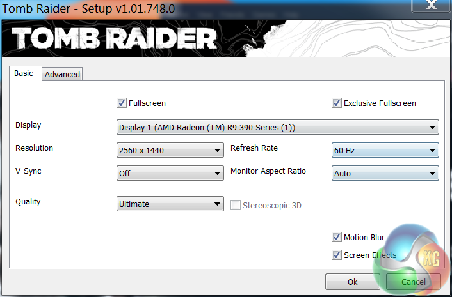Expand the Refresh Rate dropdown
Viewport: 452px width, 297px height.
pyautogui.click(x=385, y=150)
